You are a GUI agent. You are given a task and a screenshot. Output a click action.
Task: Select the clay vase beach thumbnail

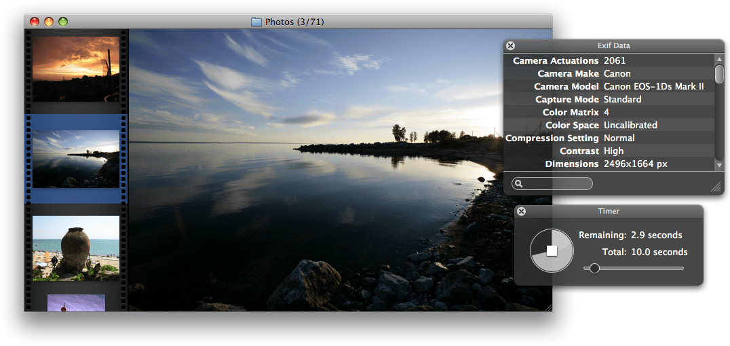[76, 248]
